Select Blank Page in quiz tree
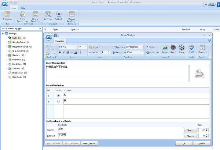This screenshot has height=150, width=220. click(x=17, y=77)
